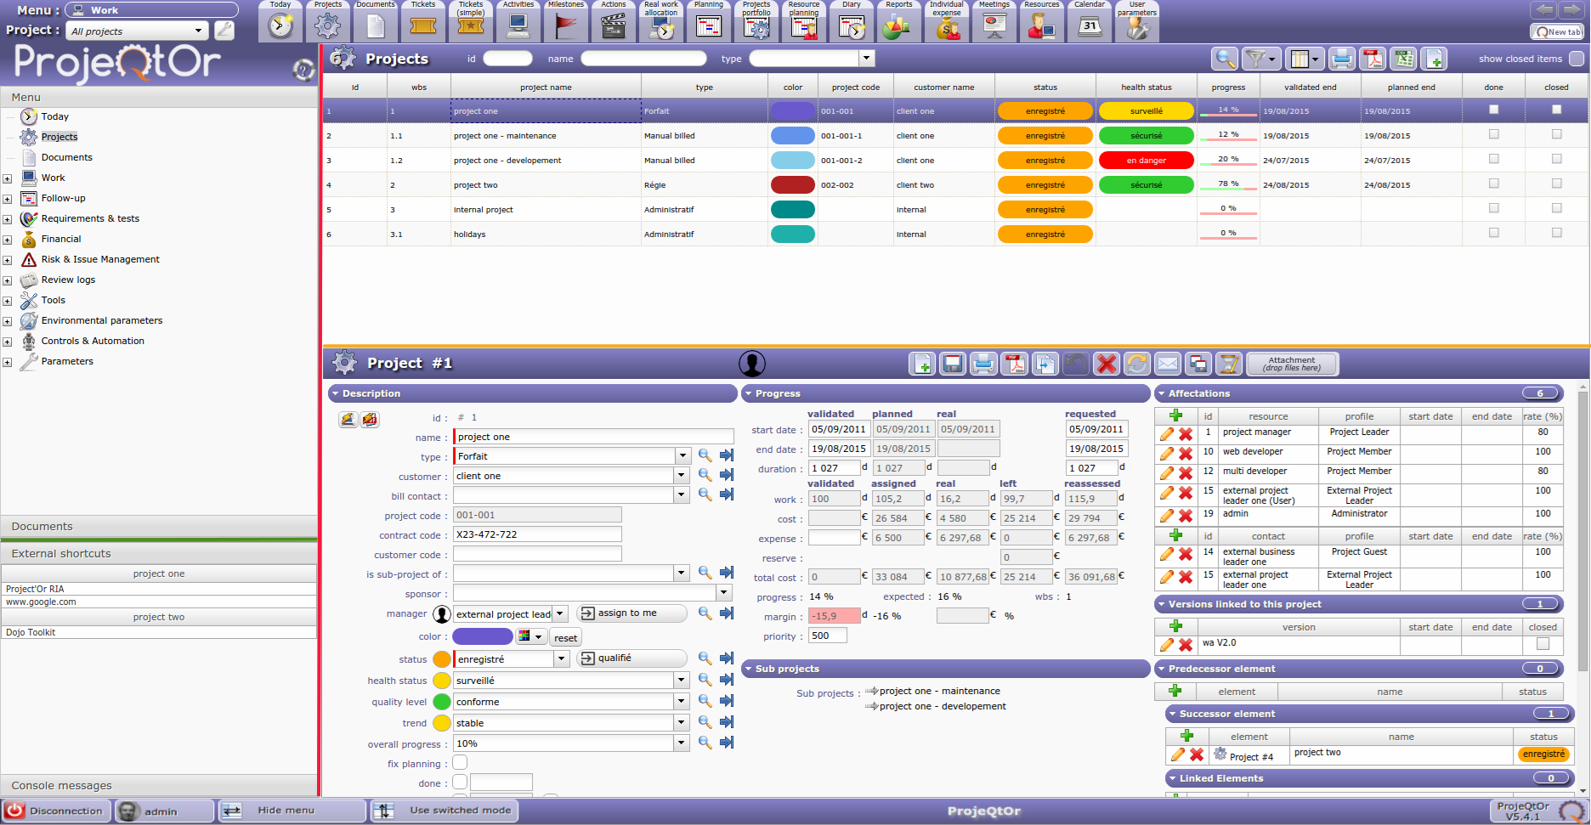
Task: Send Project #1 by email icon
Action: (1168, 364)
